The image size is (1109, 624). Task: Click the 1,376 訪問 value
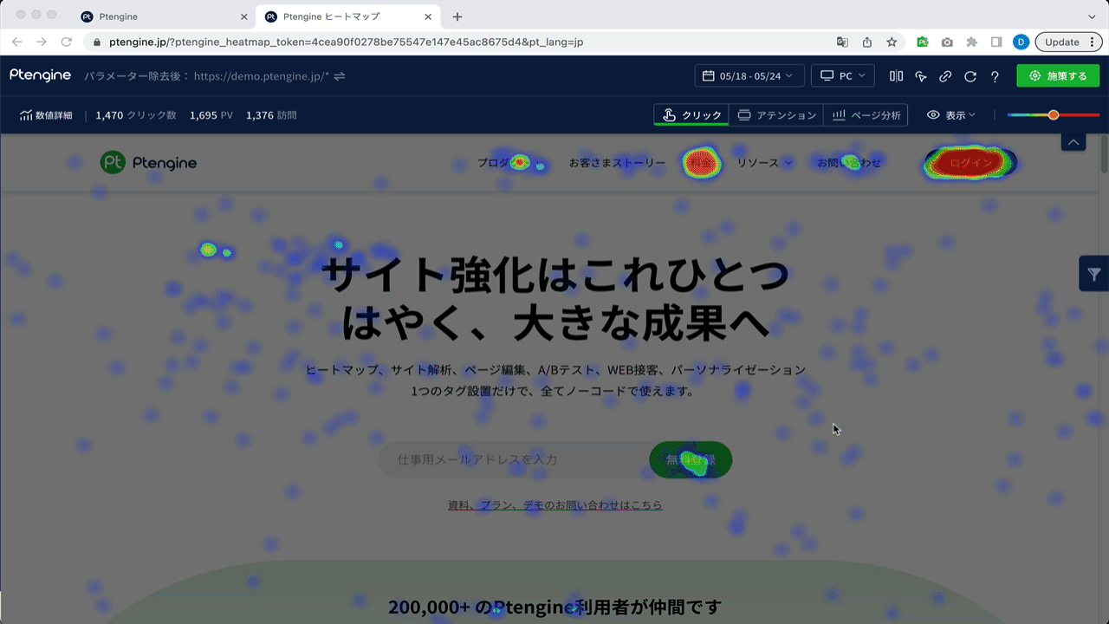[x=271, y=115]
